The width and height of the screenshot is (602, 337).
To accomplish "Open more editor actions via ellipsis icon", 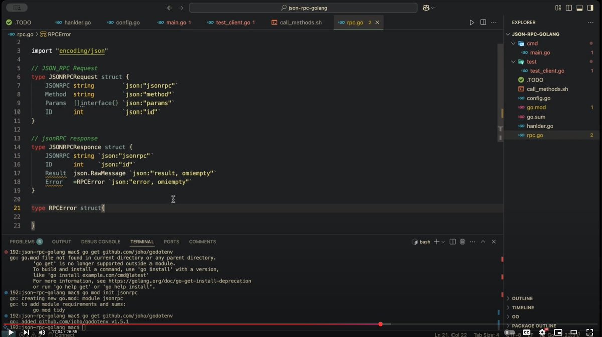I will (494, 22).
